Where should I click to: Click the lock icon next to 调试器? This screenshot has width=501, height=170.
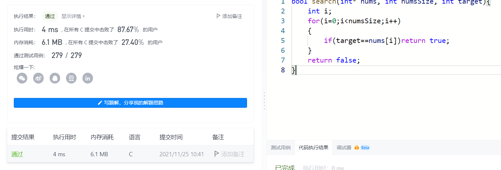[356, 148]
